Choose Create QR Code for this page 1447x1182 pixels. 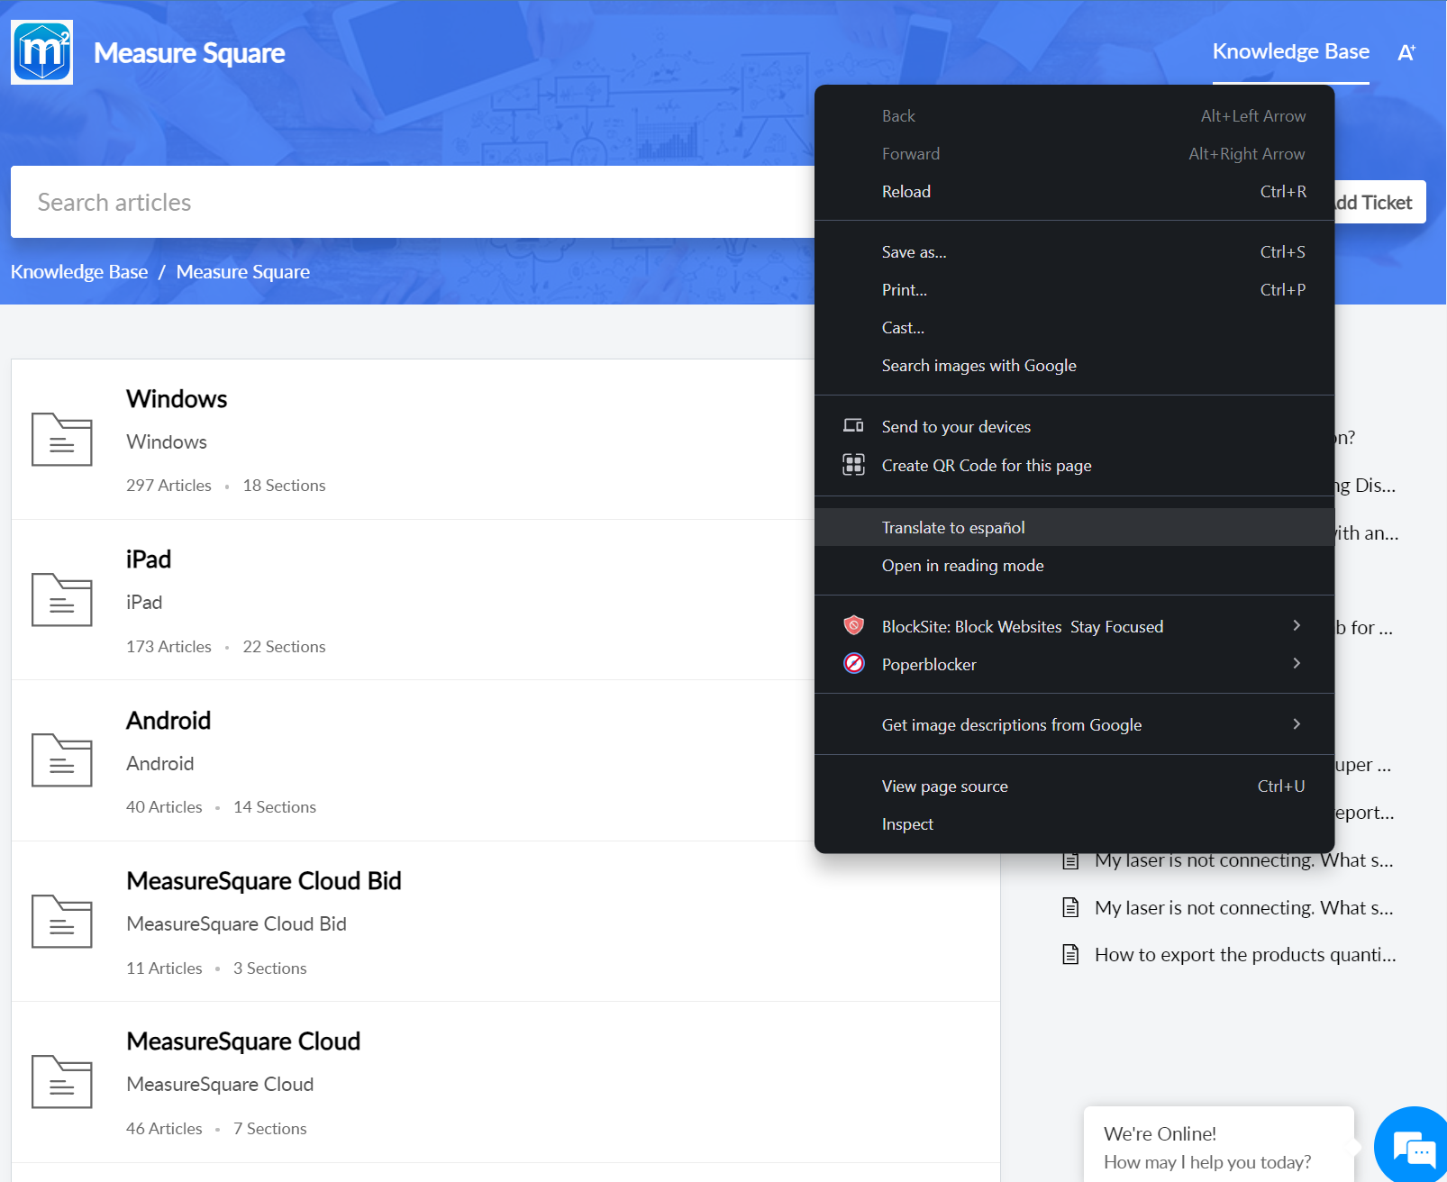tap(1074, 466)
